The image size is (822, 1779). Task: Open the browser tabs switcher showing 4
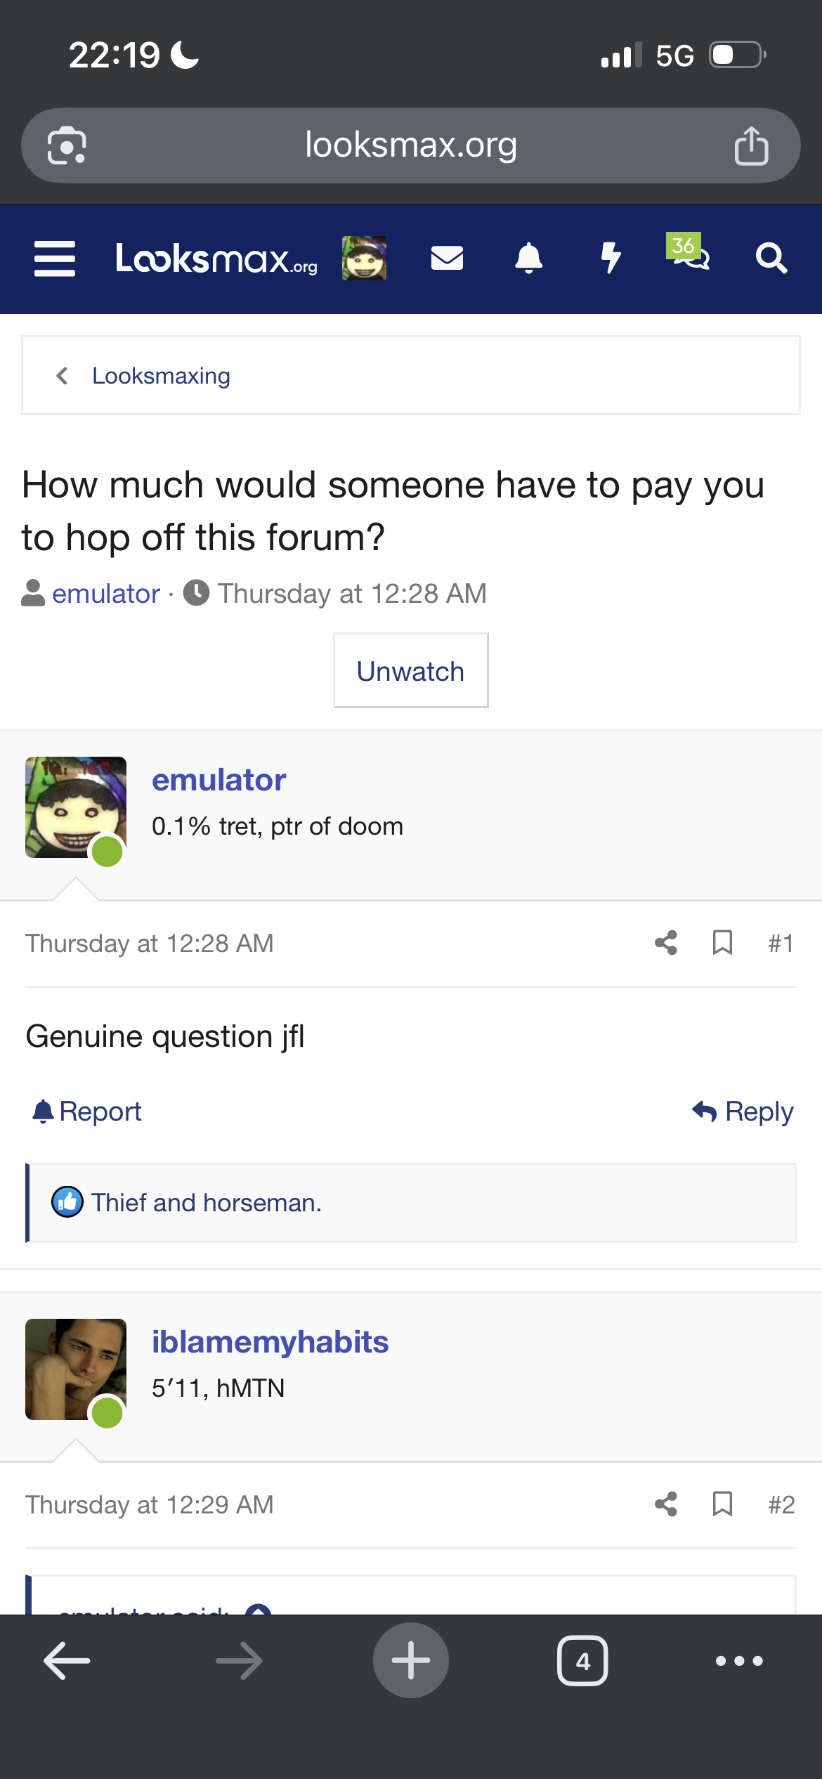pos(582,1661)
